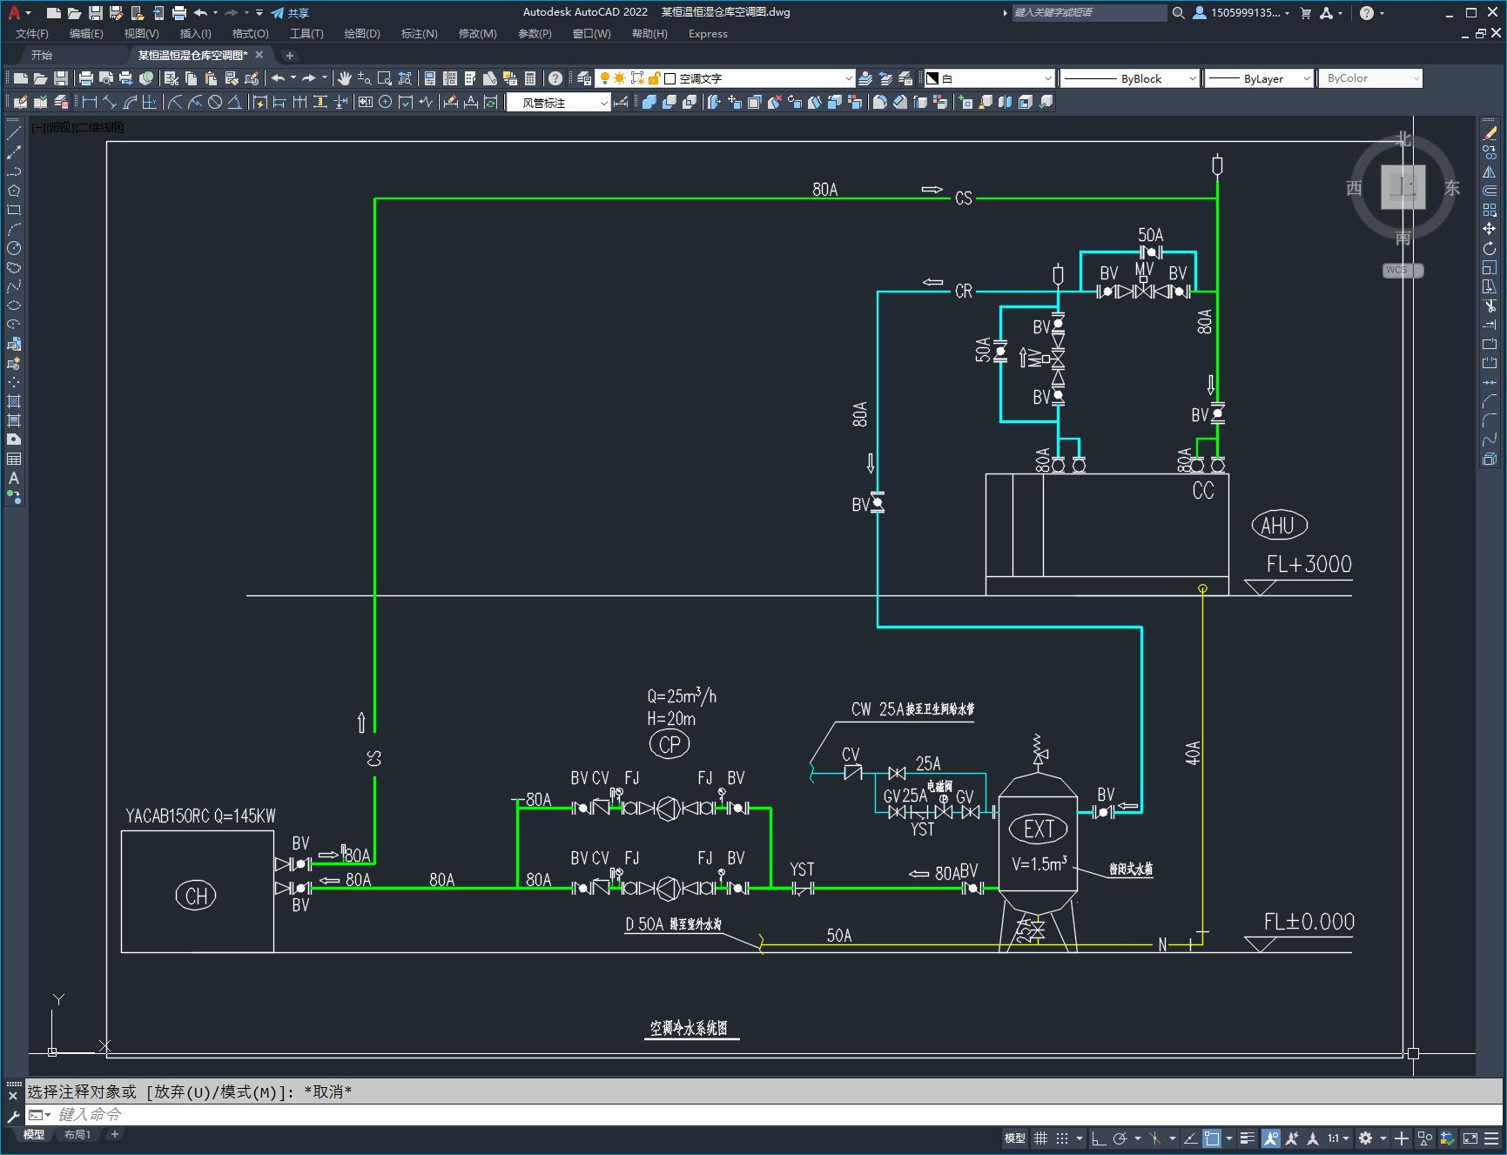Open the 文件(F) menu
This screenshot has height=1155, width=1507.
point(32,34)
